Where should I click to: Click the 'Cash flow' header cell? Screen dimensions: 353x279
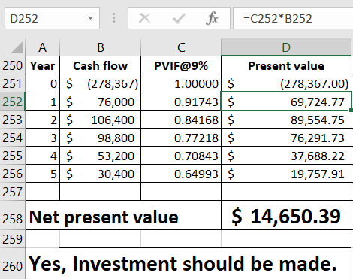tap(101, 65)
